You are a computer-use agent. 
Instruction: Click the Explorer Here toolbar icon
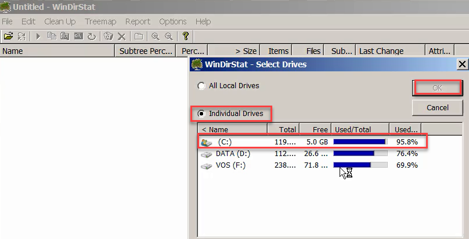65,36
